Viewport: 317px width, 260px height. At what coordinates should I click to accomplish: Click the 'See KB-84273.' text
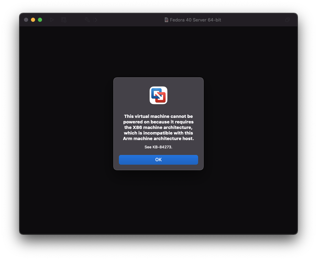pyautogui.click(x=158, y=147)
